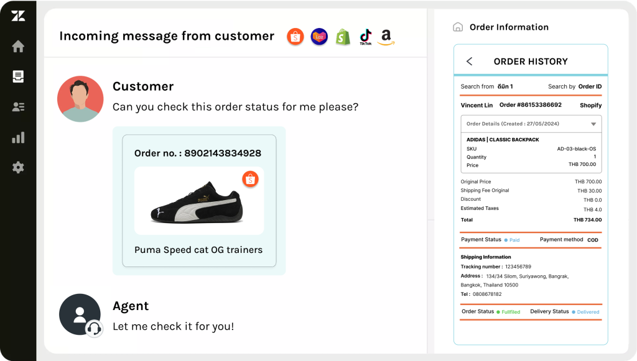The width and height of the screenshot is (637, 361).
Task: Click the Puma Speed cat OG trainers title
Action: tap(198, 250)
